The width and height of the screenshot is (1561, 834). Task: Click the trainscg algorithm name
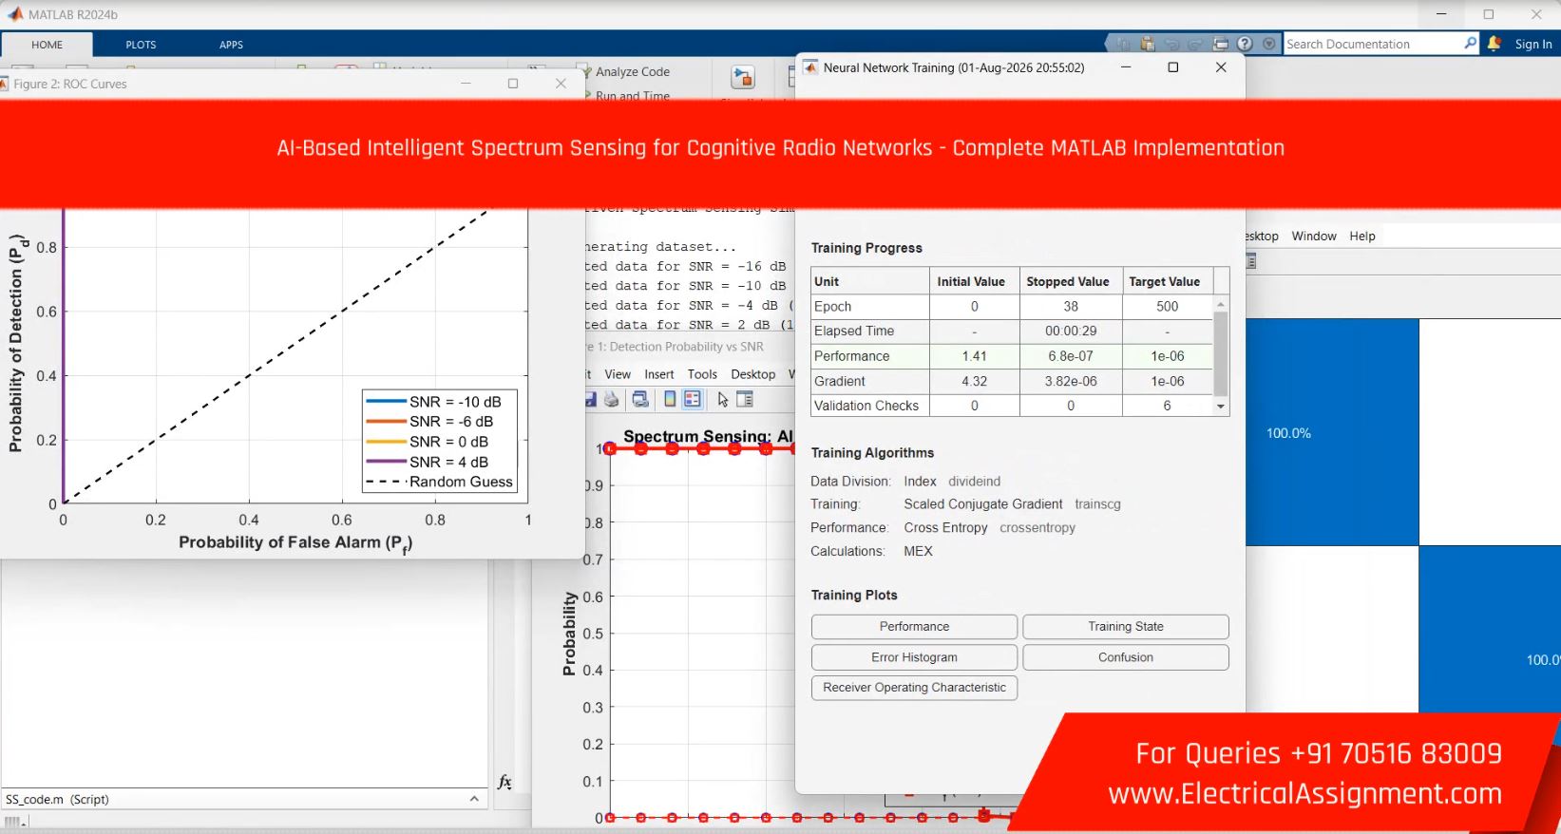point(1098,504)
